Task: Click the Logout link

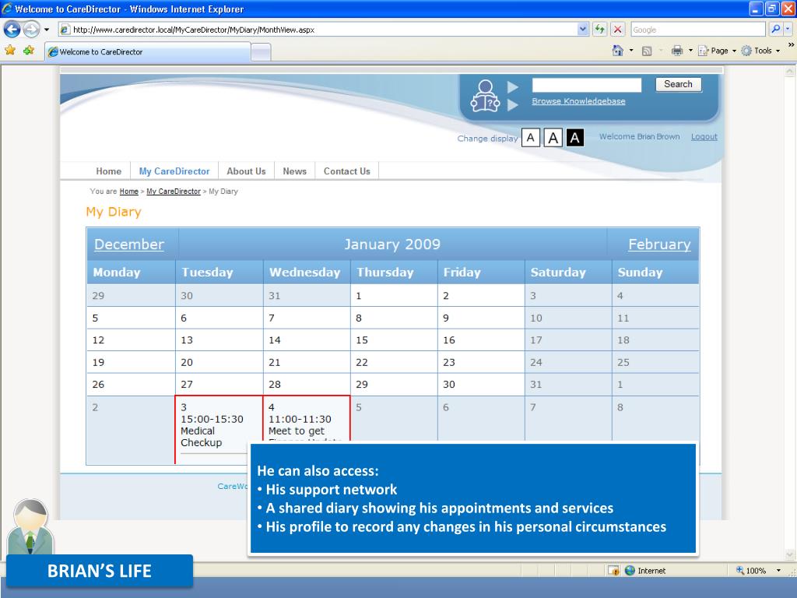Action: point(704,137)
